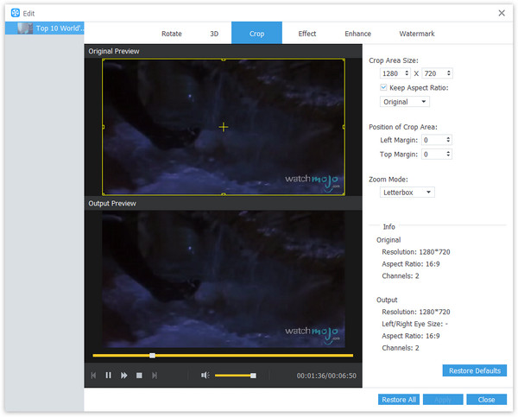Click the top-left crop corner handle

[x=103, y=60]
